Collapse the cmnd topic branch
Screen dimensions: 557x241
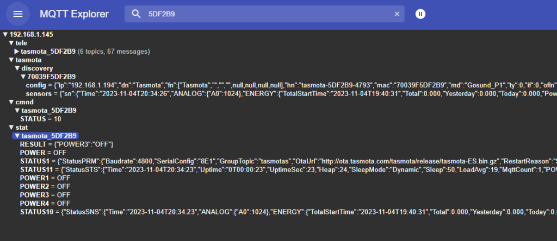coord(11,102)
